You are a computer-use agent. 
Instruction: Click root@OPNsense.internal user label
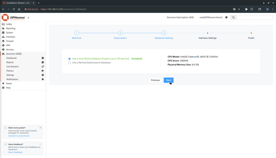pyautogui.click(x=211, y=17)
